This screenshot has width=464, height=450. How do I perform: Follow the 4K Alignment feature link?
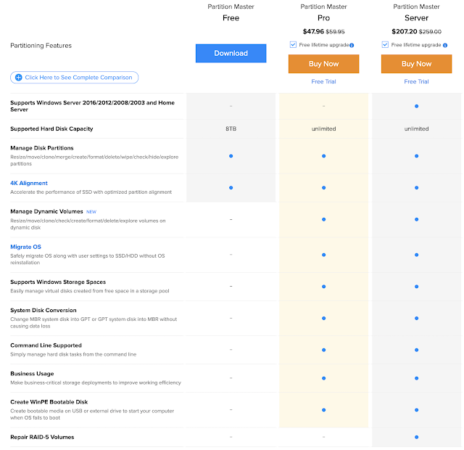click(29, 183)
